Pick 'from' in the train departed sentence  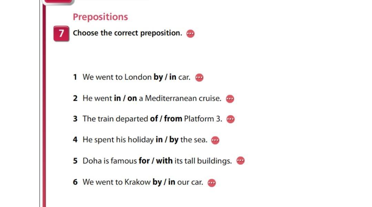tap(173, 119)
